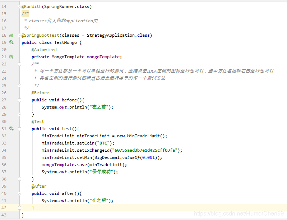Click the "BTC" string in setCoin
The height and width of the screenshot is (220, 287).
[x=103, y=143]
